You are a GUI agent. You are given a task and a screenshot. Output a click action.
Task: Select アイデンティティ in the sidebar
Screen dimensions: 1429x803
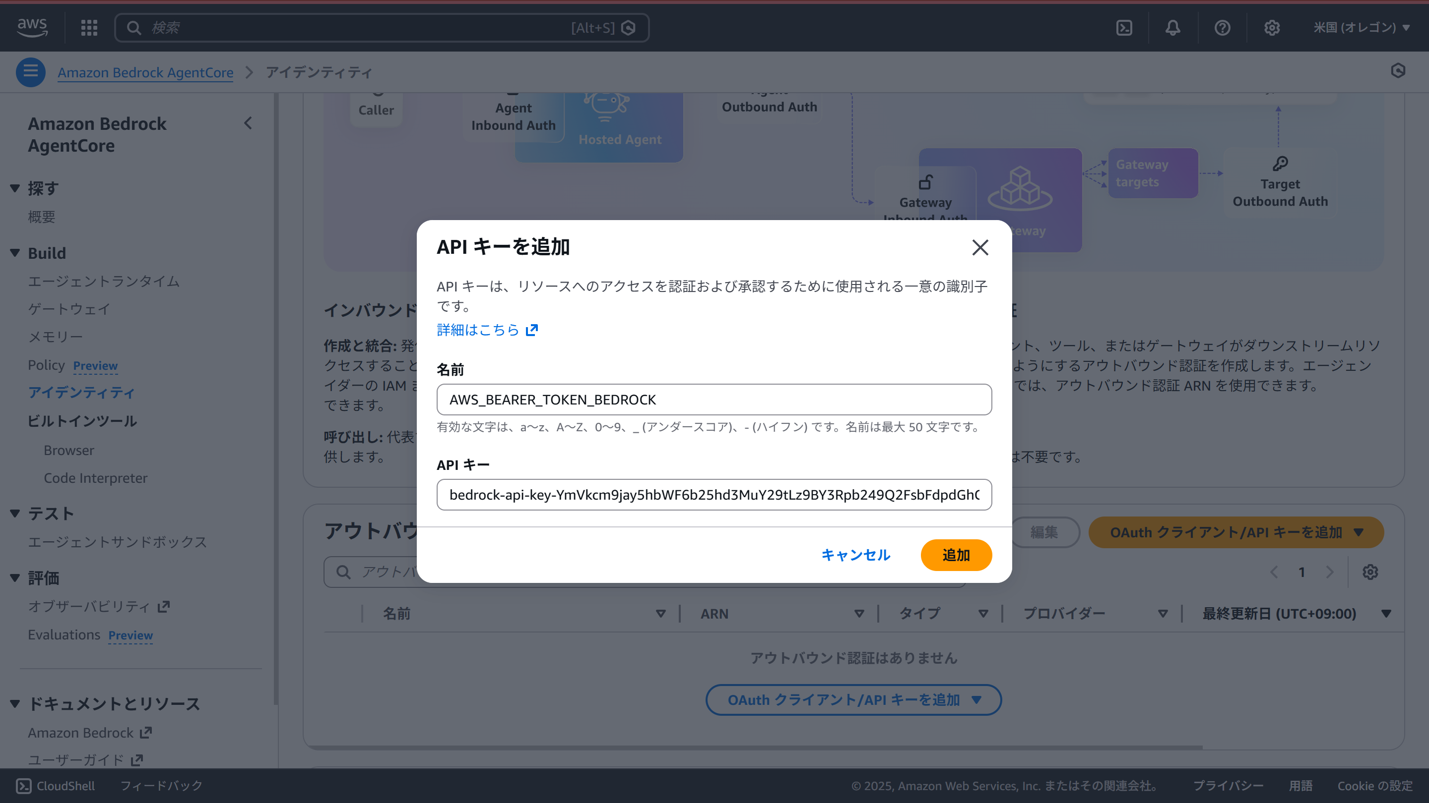pos(81,393)
